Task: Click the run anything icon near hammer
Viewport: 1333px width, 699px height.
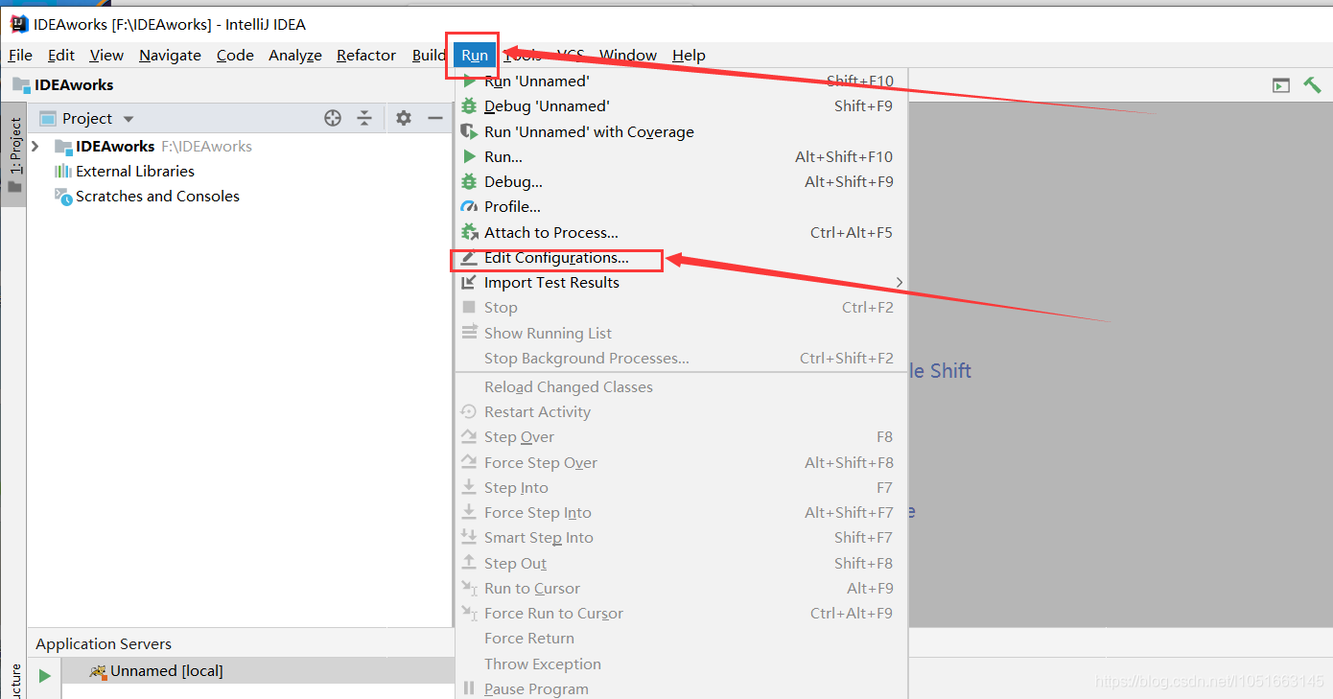Action: click(x=1281, y=85)
